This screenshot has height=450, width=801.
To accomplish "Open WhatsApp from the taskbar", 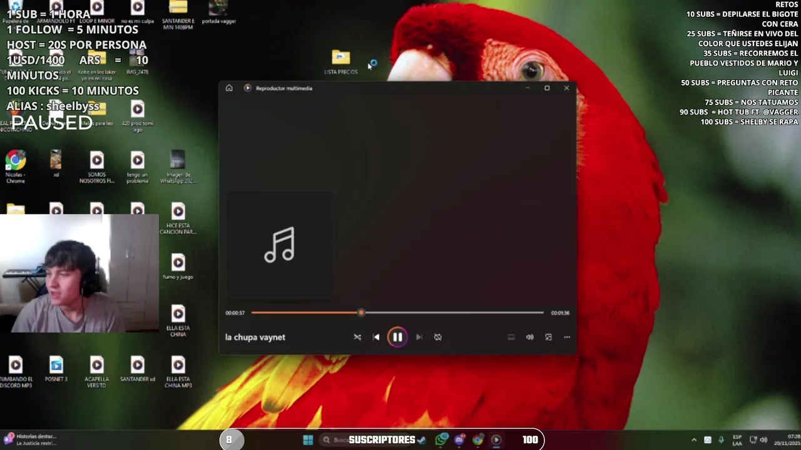I will click(442, 440).
